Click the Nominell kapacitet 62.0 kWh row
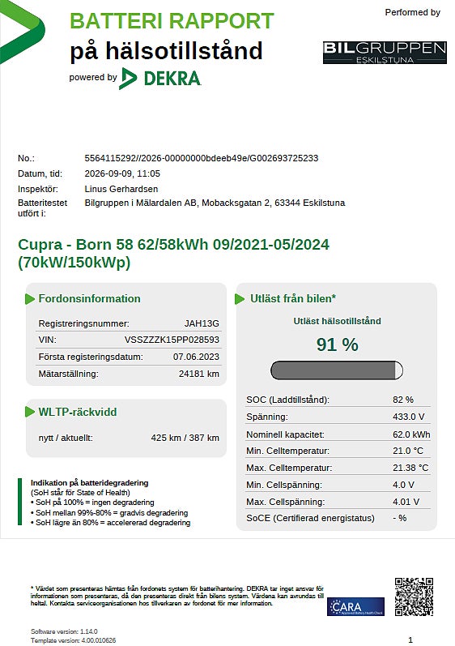This screenshot has width=455, height=646. (338, 434)
